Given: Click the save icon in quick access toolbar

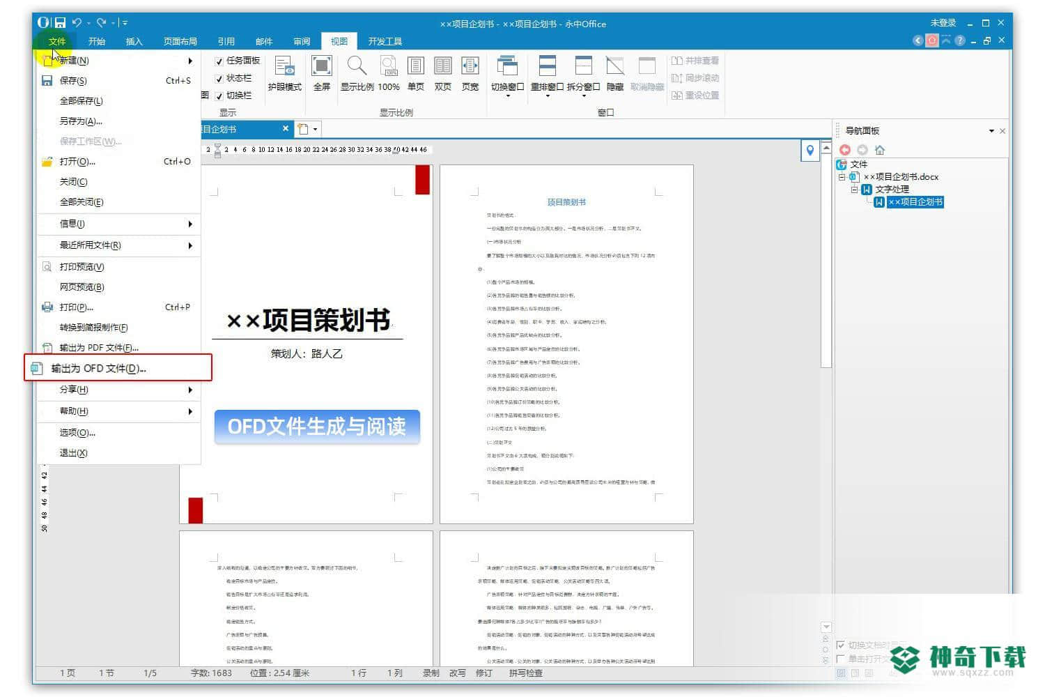Looking at the screenshot, I should [x=61, y=23].
